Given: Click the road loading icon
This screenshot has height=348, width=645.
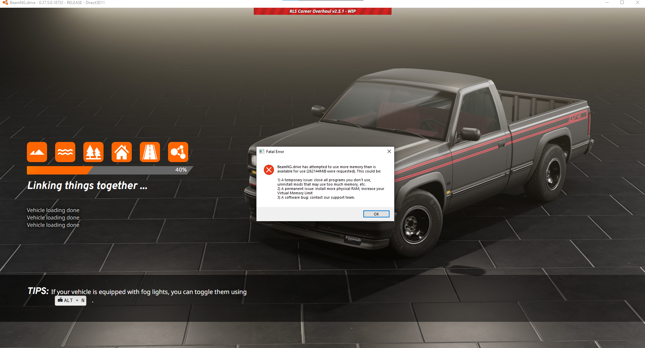Looking at the screenshot, I should 150,152.
